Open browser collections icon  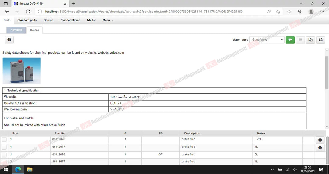(x=300, y=12)
